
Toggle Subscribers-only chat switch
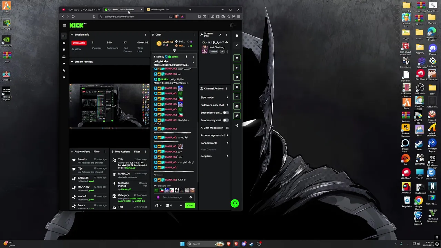225,113
